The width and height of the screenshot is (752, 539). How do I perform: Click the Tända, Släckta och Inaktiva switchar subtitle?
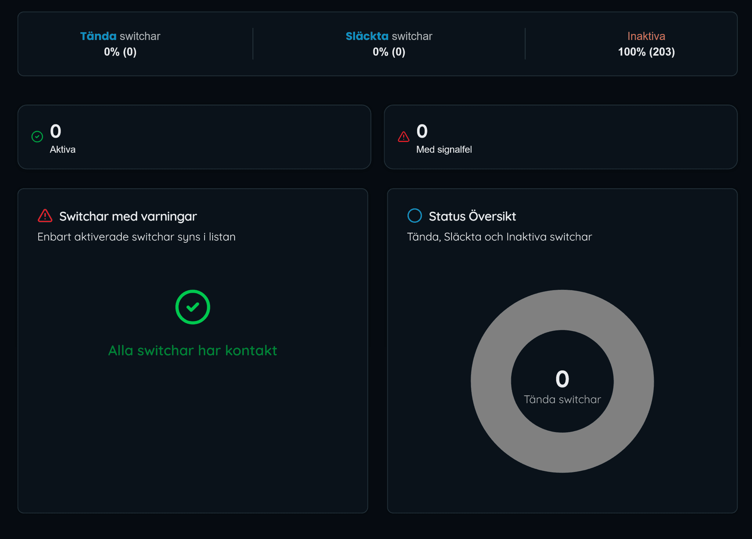tap(499, 237)
